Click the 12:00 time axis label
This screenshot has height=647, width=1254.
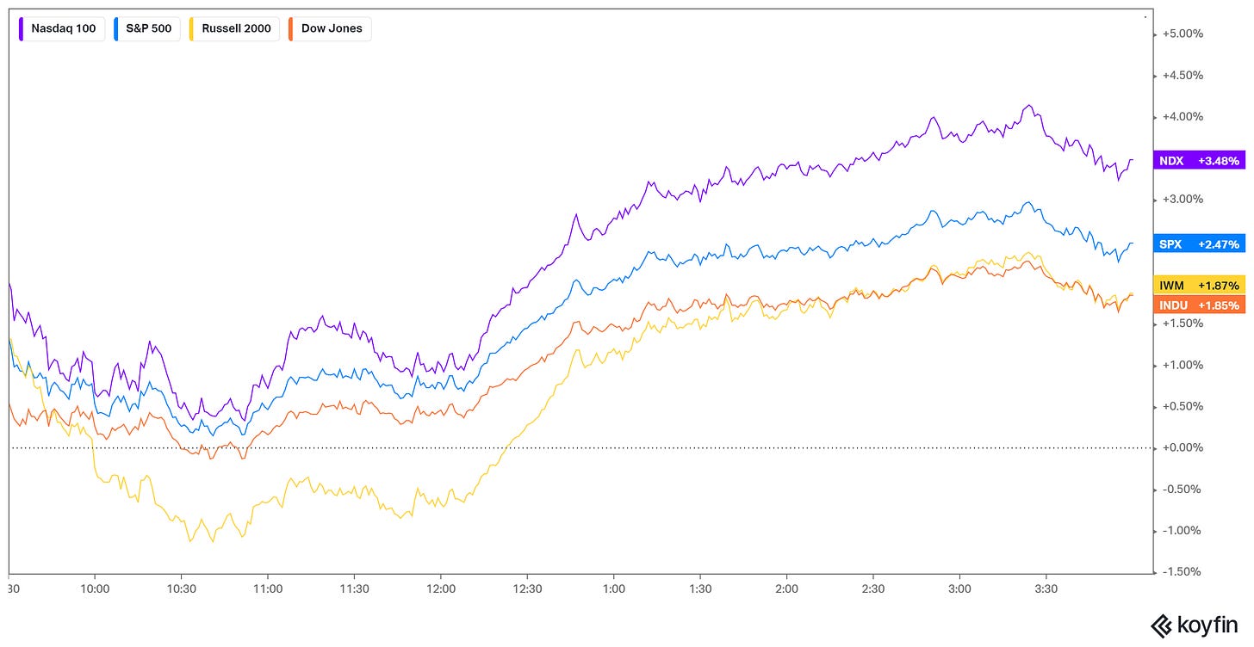point(441,589)
